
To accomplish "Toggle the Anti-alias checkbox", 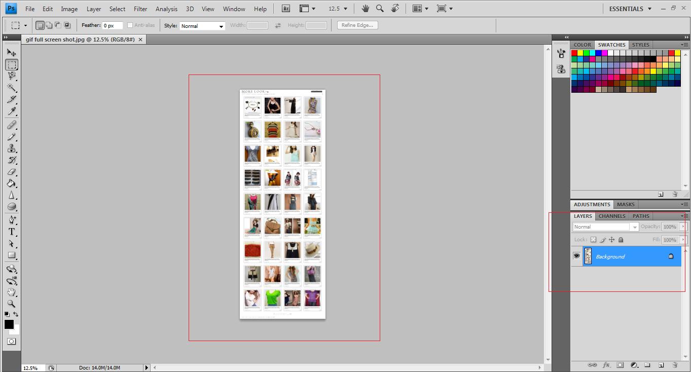I will [x=130, y=25].
